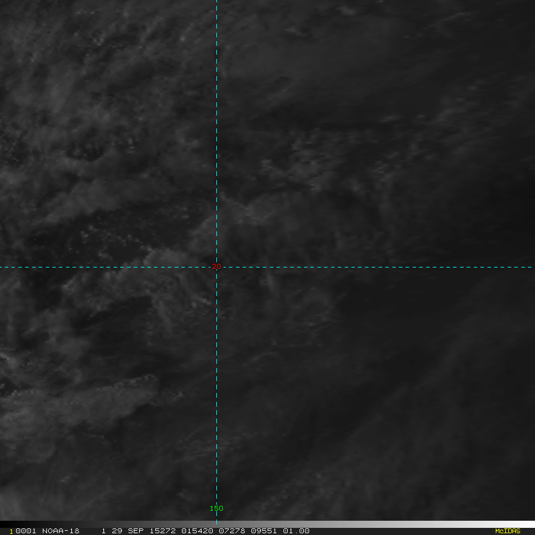The image size is (535, 535).
Task: Click the '015420' time value
Action: tap(197, 531)
